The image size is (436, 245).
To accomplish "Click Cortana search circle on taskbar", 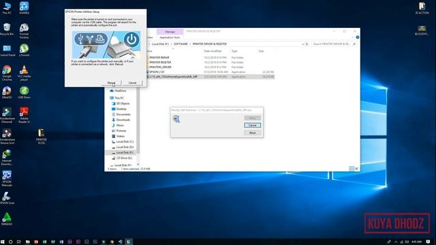I will point(11,242).
